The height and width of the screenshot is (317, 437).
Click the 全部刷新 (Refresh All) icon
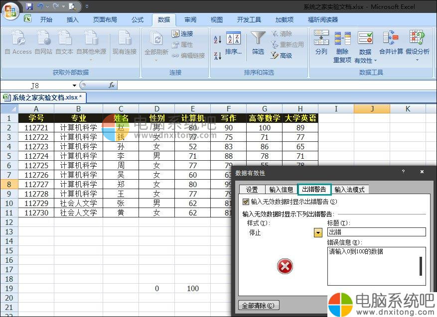(x=156, y=39)
